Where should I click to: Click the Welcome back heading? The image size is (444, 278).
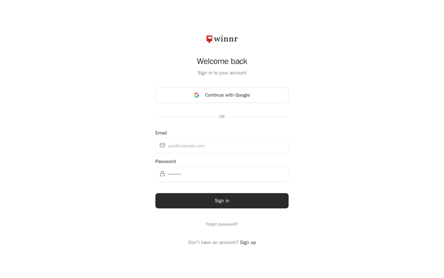[222, 61]
